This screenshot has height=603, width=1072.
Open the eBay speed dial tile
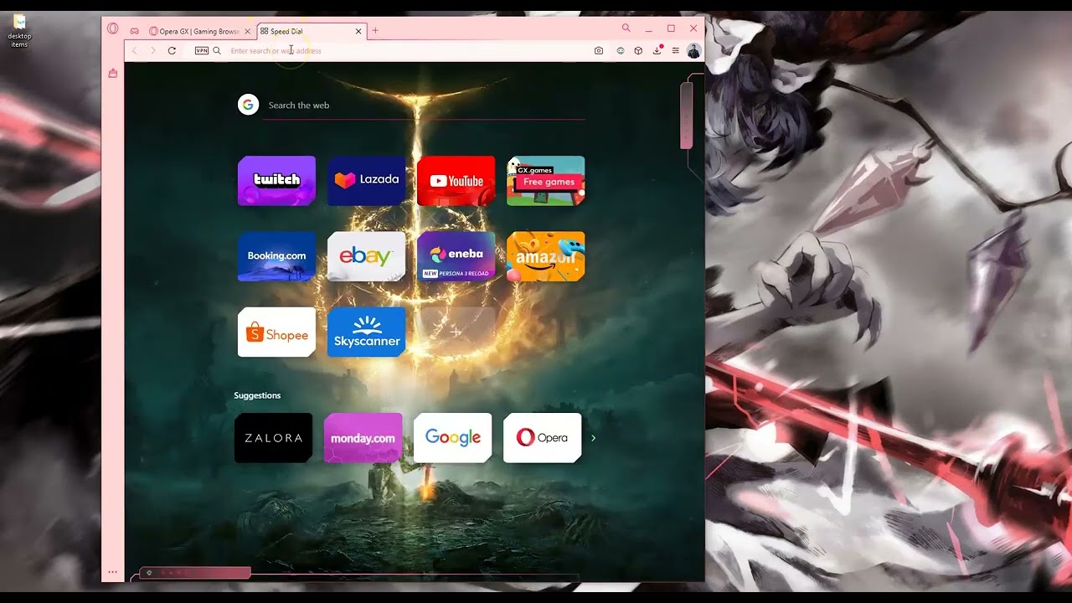(366, 256)
